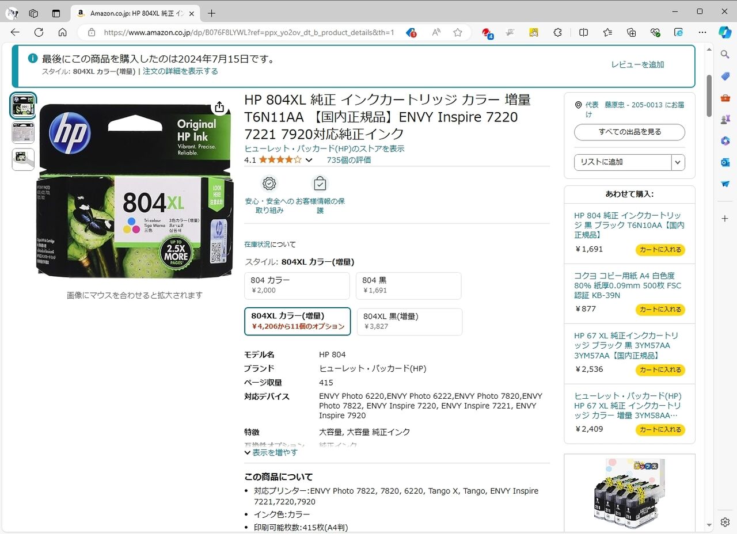Image resolution: width=737 pixels, height=534 pixels.
Task: Click the リストに追加 button
Action: [622, 162]
